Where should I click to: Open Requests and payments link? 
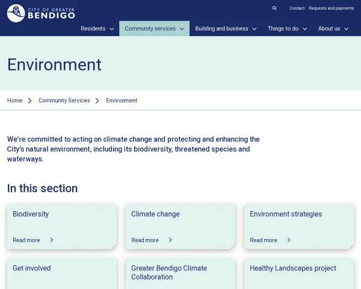[x=331, y=8]
